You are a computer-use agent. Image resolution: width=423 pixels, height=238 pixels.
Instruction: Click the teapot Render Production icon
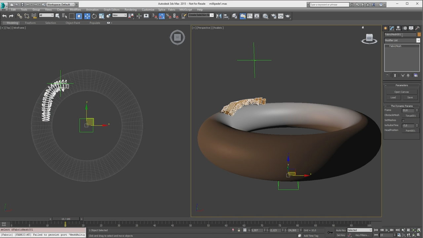(288, 16)
